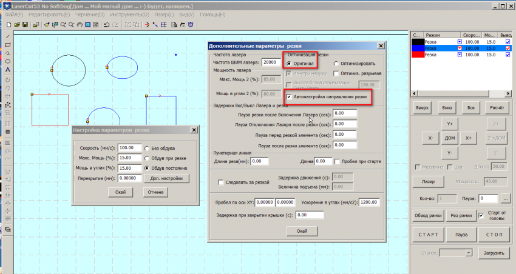Click the red layer color swatch
This screenshot has height=274, width=516.
[417, 55]
